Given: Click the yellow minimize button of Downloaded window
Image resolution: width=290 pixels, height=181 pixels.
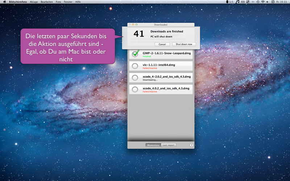Looking at the screenshot, I should pos(133,25).
